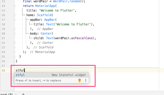Click 'body:' parameter label on line 20
The height and width of the screenshot is (95, 164).
[34, 34]
